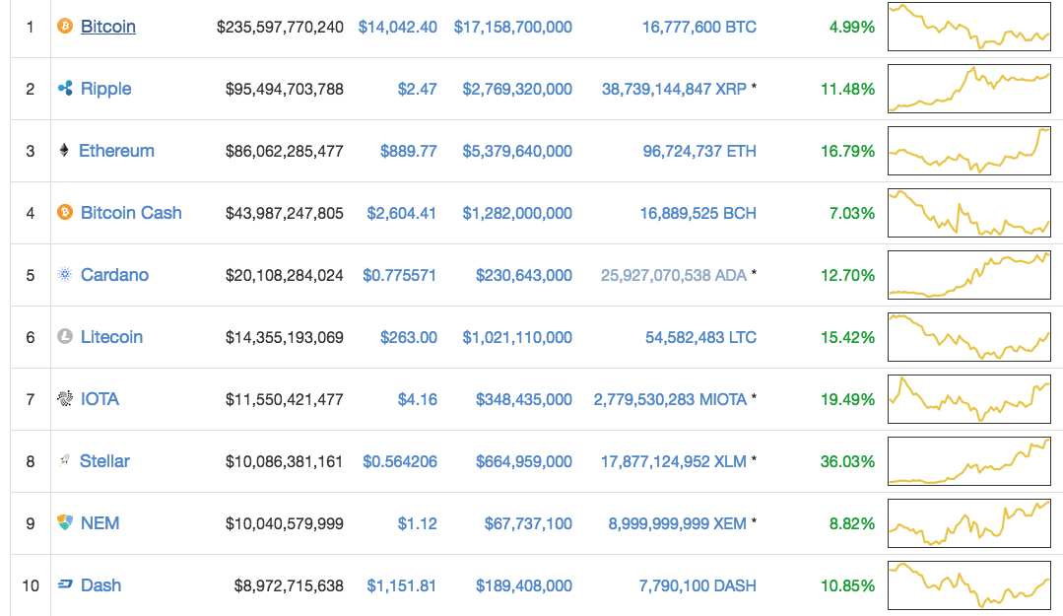
Task: Click NEM volume $67,737,100
Action: tap(528, 523)
